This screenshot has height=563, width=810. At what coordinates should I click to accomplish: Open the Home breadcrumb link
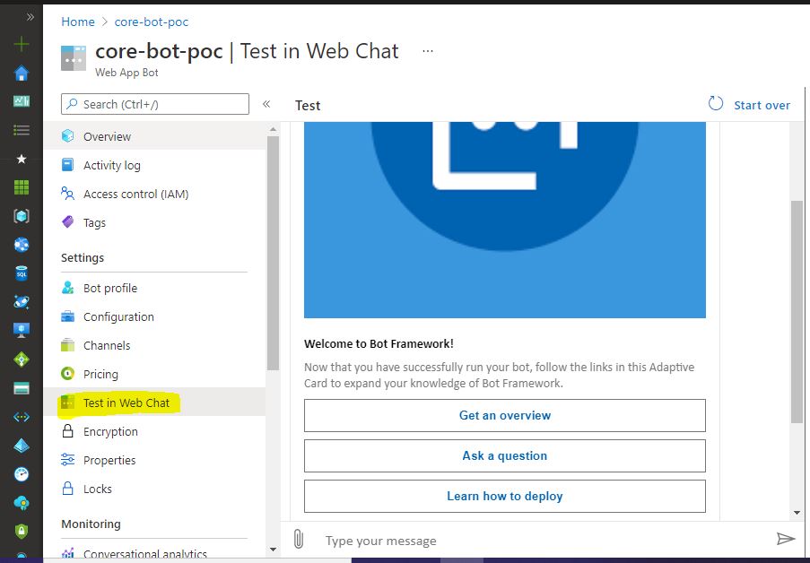point(78,21)
